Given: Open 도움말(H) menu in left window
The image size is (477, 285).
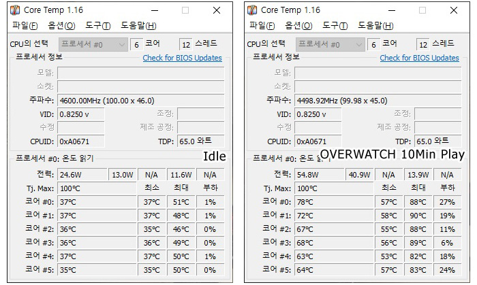Looking at the screenshot, I should coord(139,25).
